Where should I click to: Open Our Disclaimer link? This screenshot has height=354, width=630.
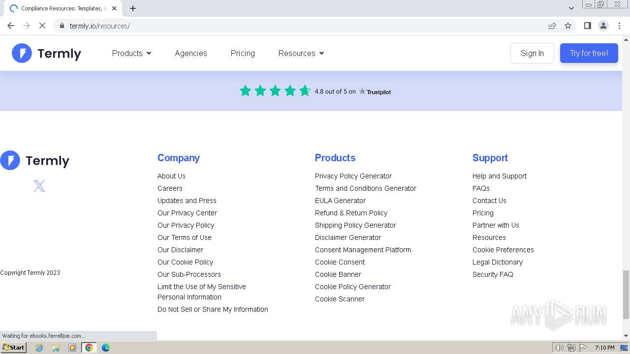point(180,250)
